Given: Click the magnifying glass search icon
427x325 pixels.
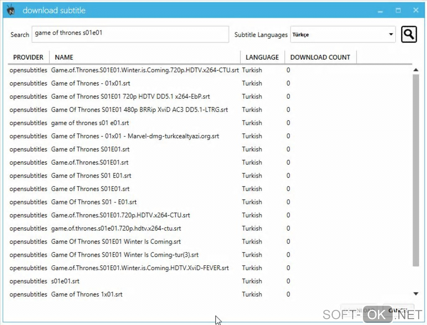Looking at the screenshot, I should (x=409, y=34).
